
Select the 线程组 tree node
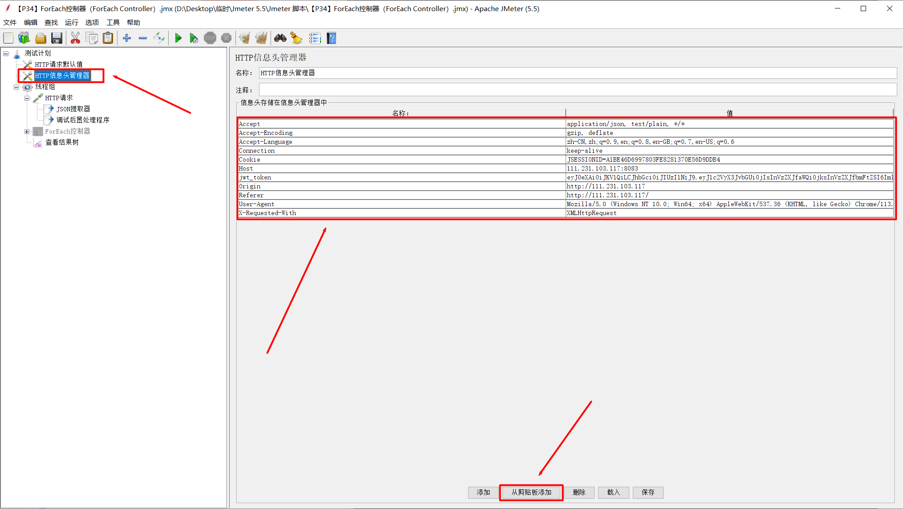(x=45, y=87)
